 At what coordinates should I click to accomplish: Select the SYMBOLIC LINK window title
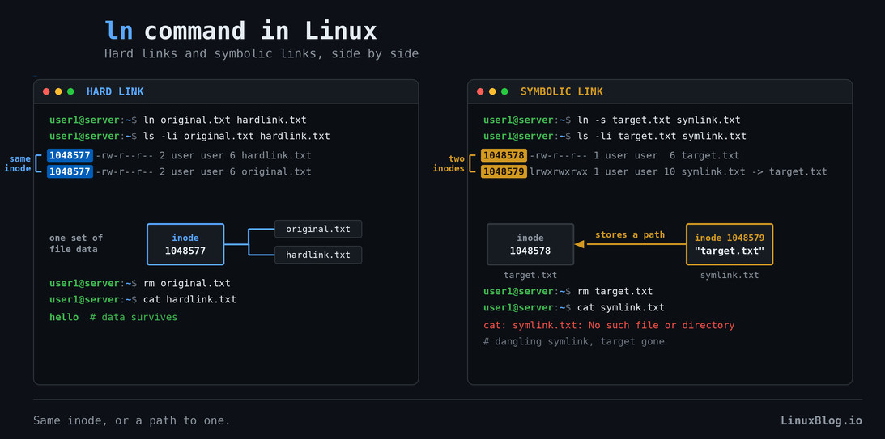[x=562, y=92]
